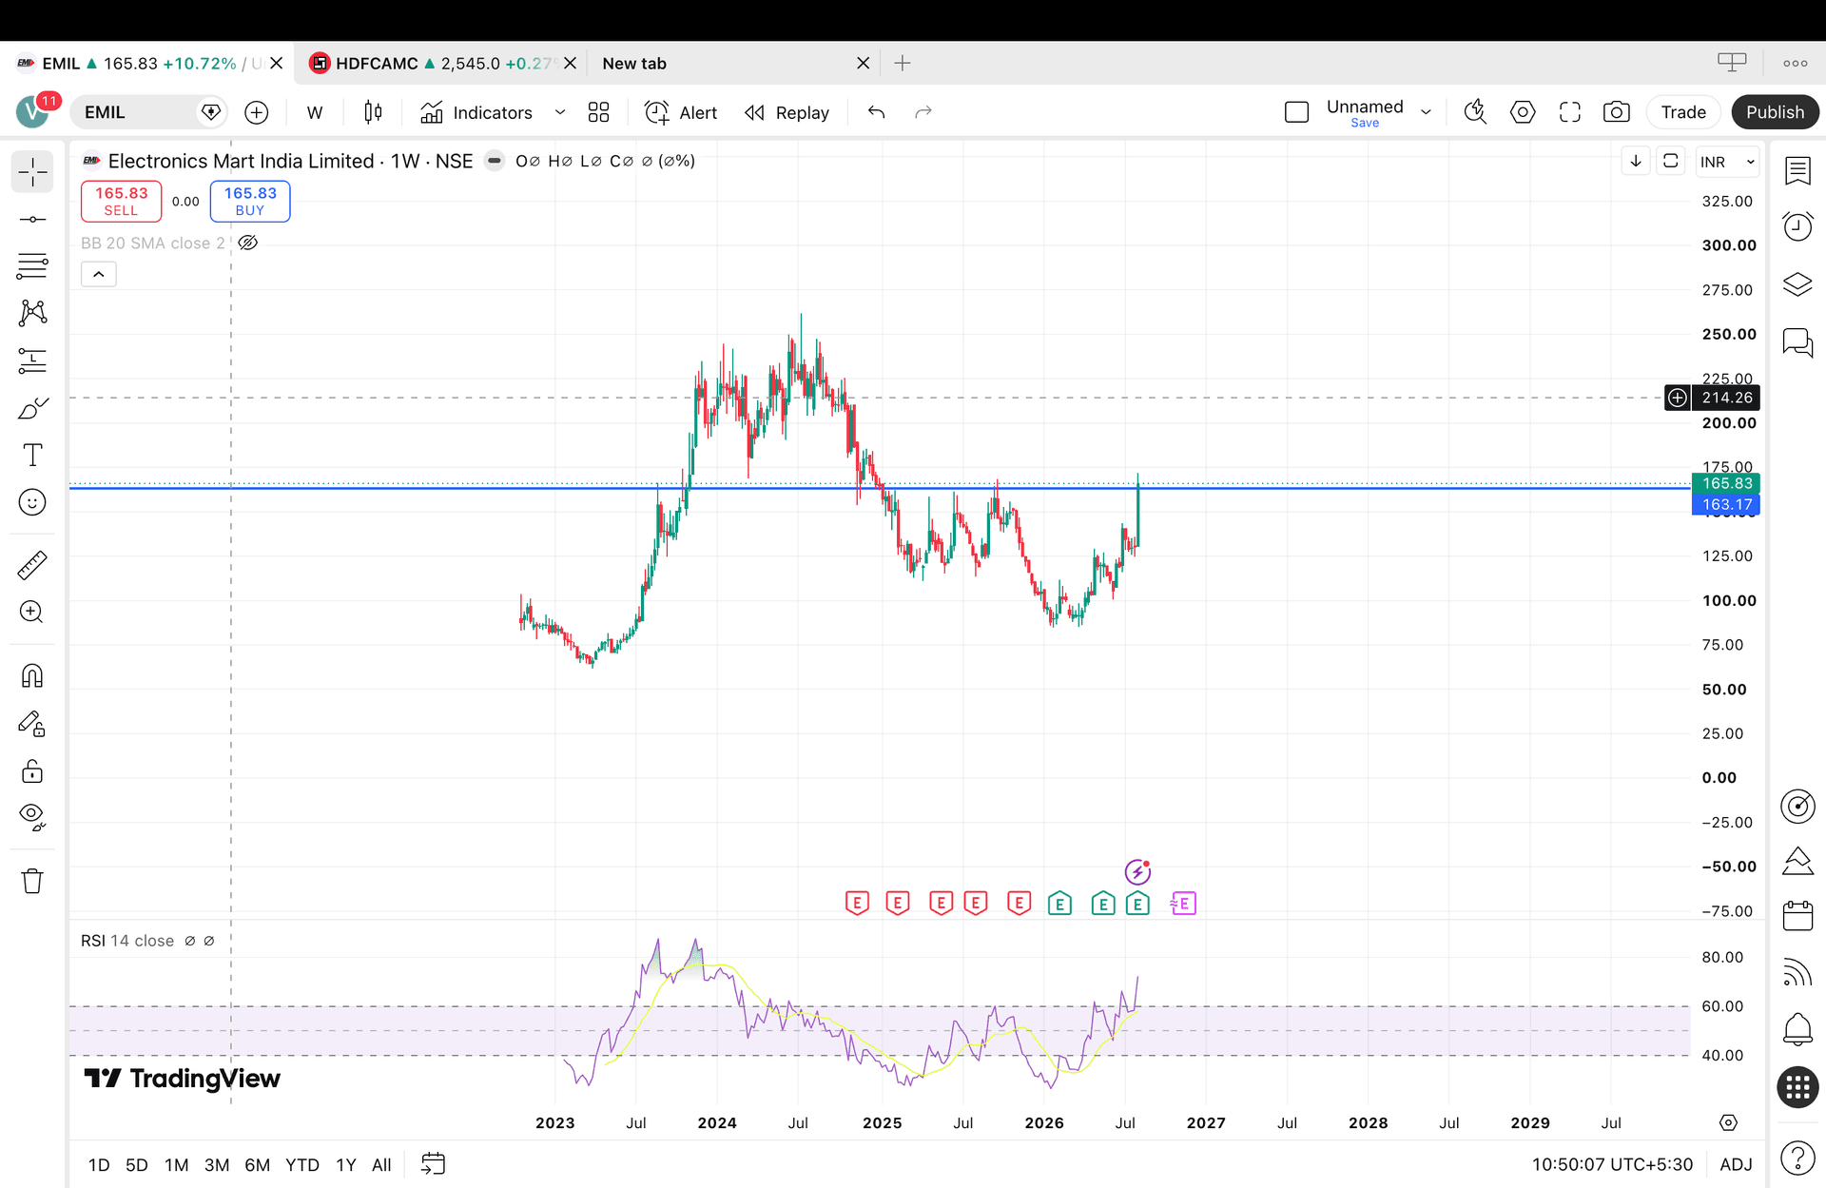
Task: Click the blue BUY 165.83 button
Action: point(250,201)
